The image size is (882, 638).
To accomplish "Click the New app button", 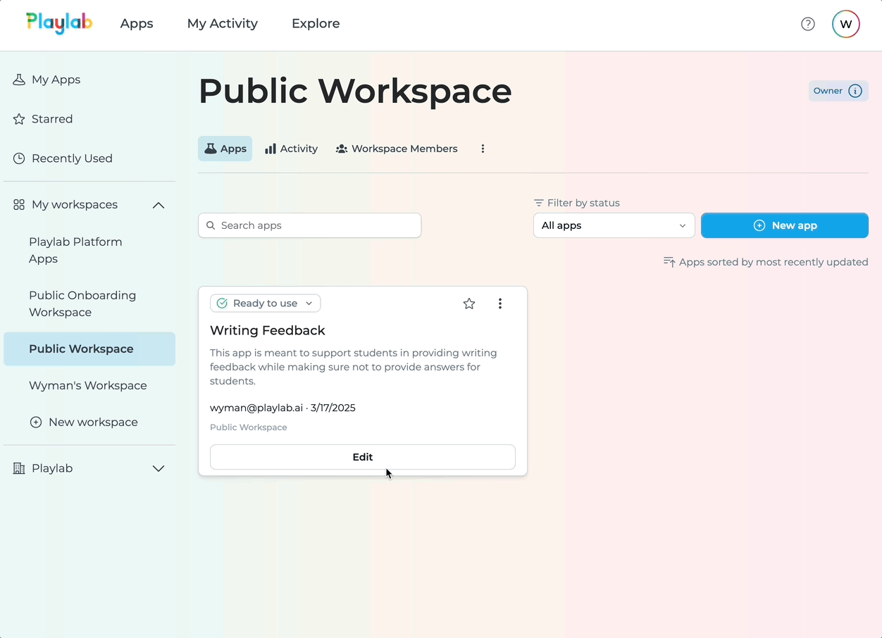I will click(785, 225).
